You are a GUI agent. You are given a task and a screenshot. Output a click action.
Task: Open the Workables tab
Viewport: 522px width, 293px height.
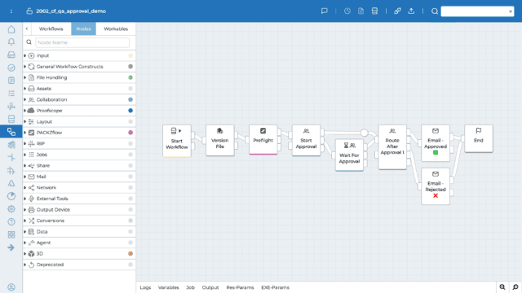116,29
